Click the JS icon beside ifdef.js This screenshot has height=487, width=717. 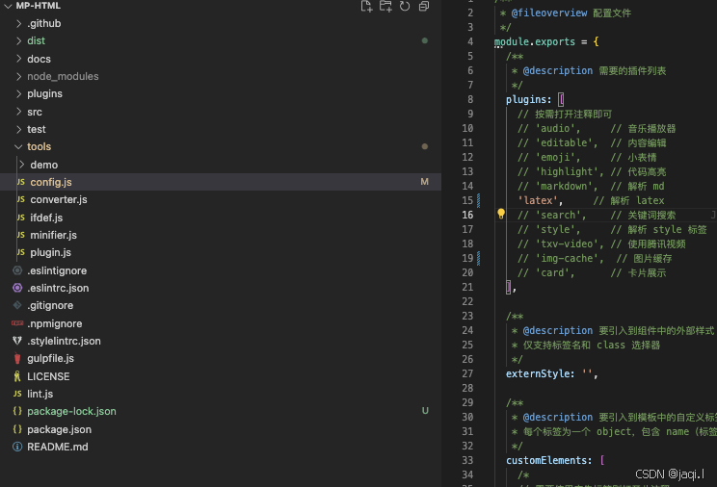20,218
